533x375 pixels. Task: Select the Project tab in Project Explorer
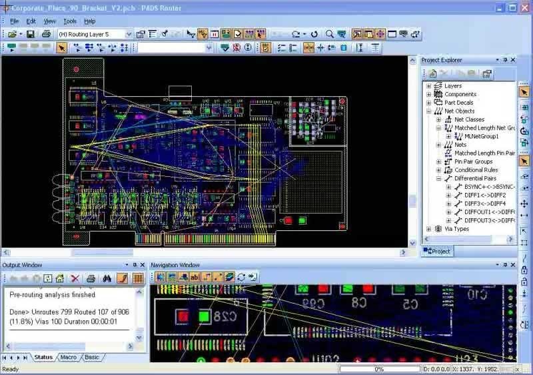(437, 252)
